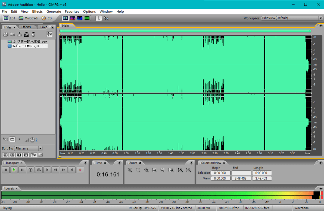Toggle Show Loop Files filter button
Viewport: 324px width, 211px height.
(12, 155)
